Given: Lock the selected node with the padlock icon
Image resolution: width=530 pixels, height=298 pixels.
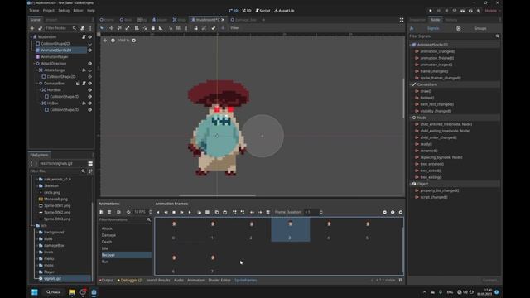Looking at the screenshot, I should (x=195, y=28).
